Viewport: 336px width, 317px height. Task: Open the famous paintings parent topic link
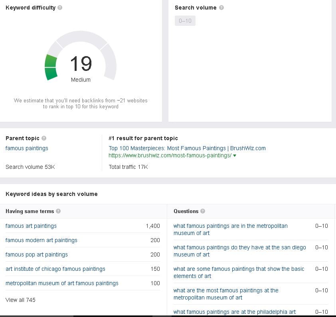27,148
